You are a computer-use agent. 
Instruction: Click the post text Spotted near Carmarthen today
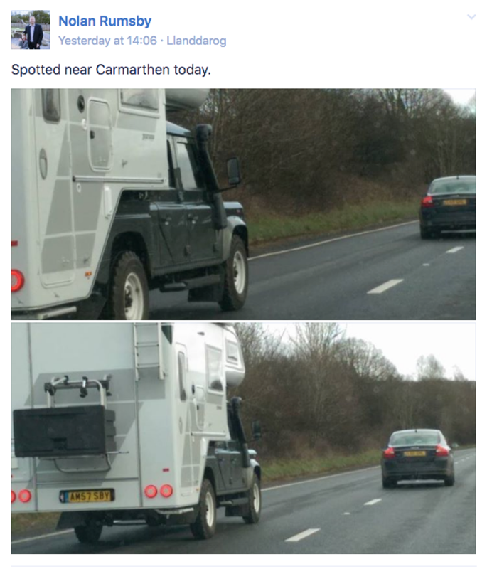pos(111,69)
